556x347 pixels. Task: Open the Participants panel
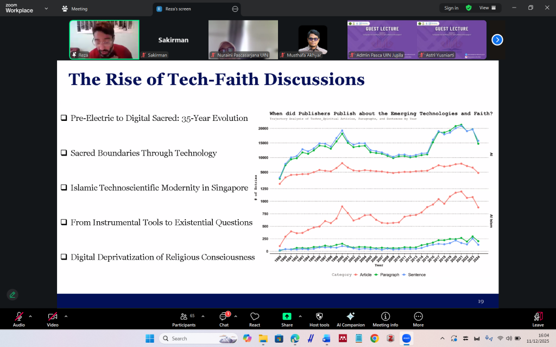(184, 317)
